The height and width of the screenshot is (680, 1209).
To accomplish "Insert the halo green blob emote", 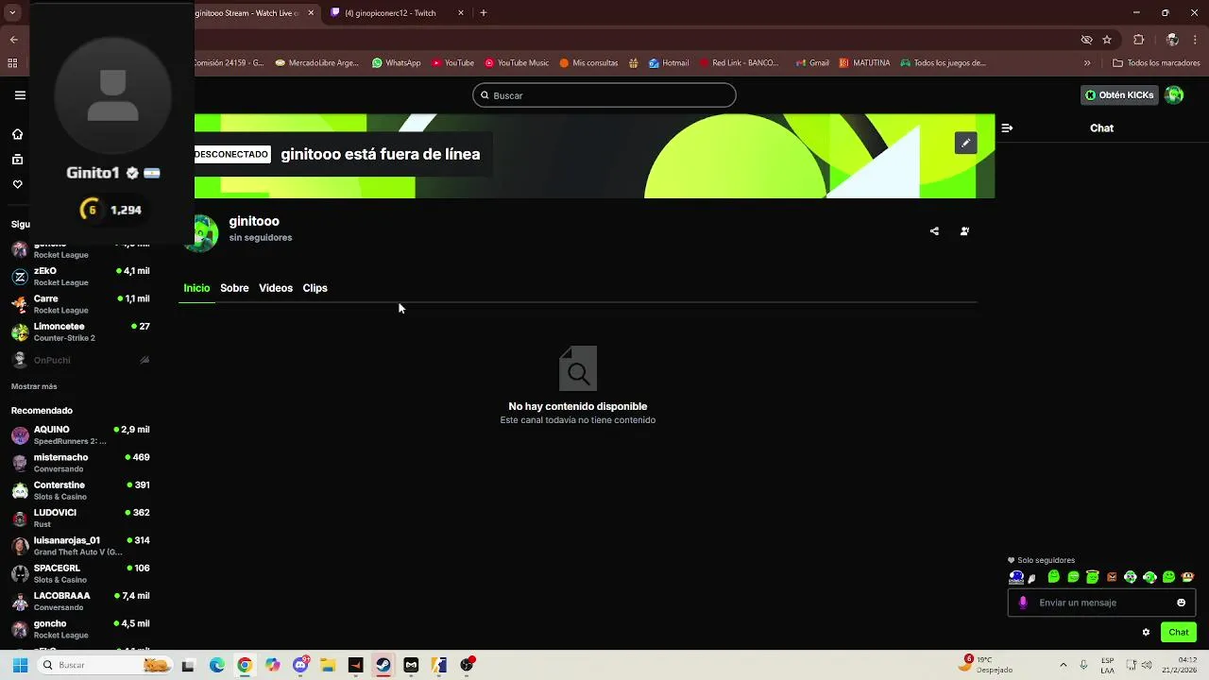I will pos(1092,577).
